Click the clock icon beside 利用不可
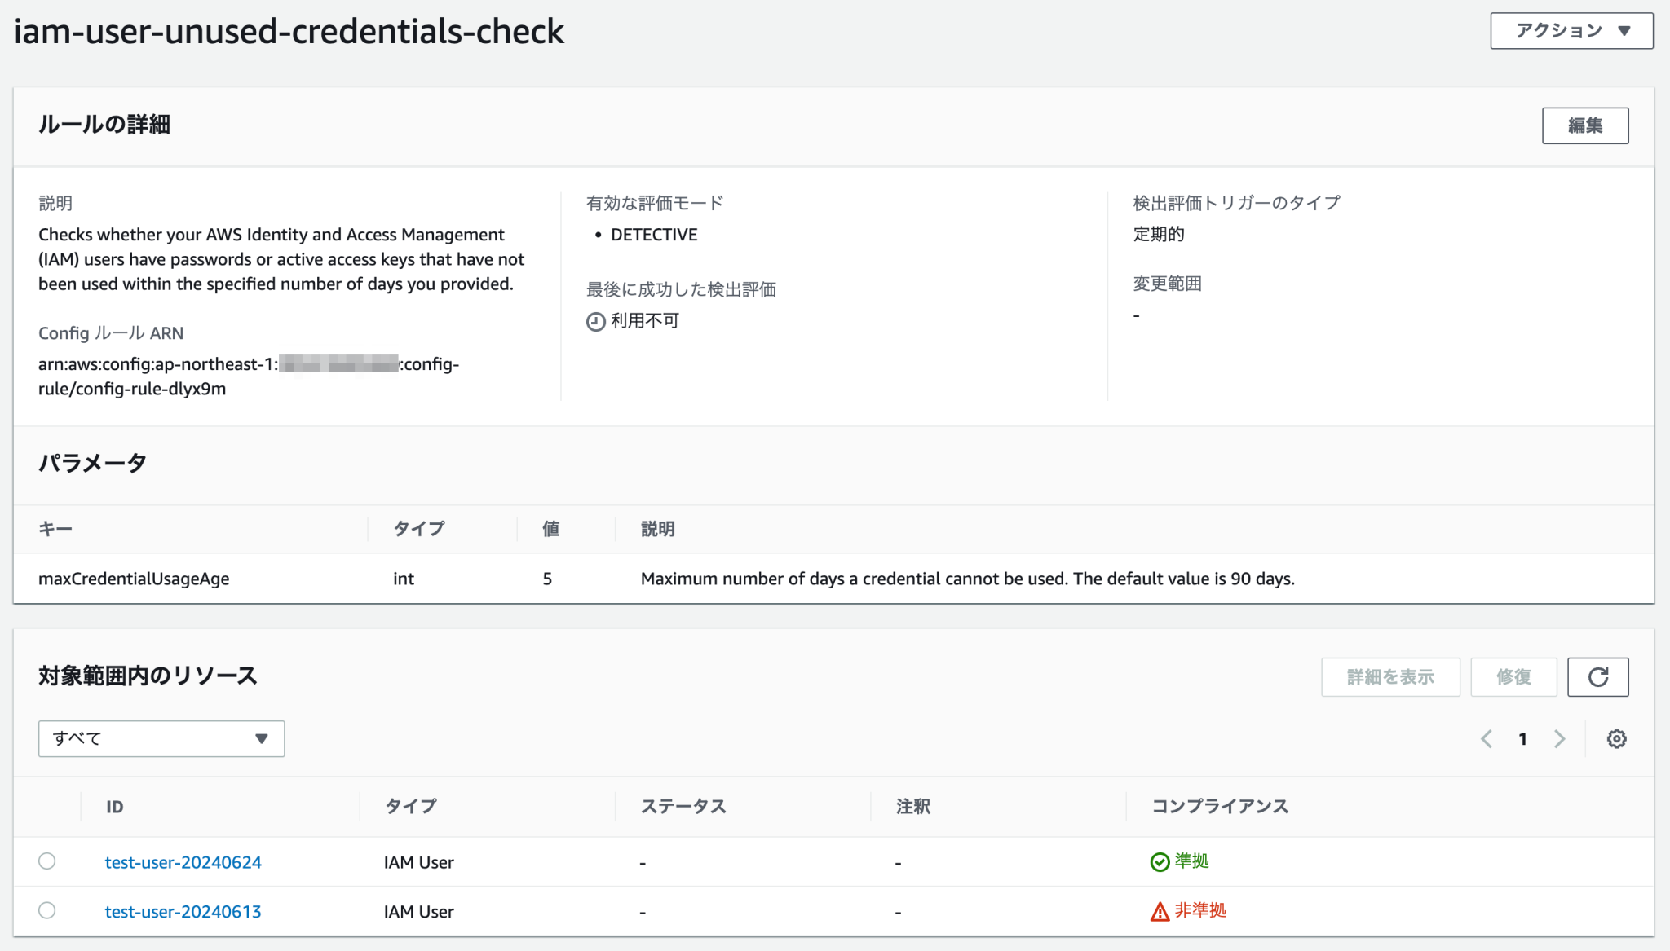The image size is (1670, 951). coord(594,320)
